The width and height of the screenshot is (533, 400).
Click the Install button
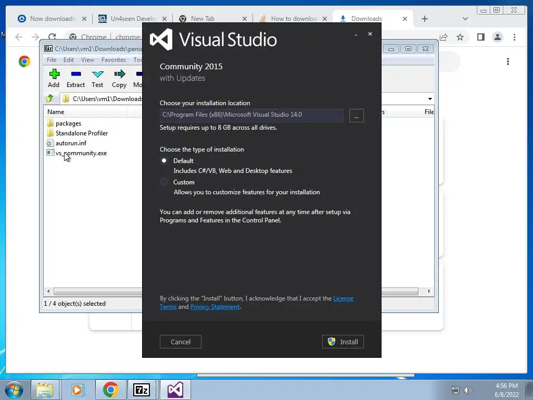(x=342, y=342)
